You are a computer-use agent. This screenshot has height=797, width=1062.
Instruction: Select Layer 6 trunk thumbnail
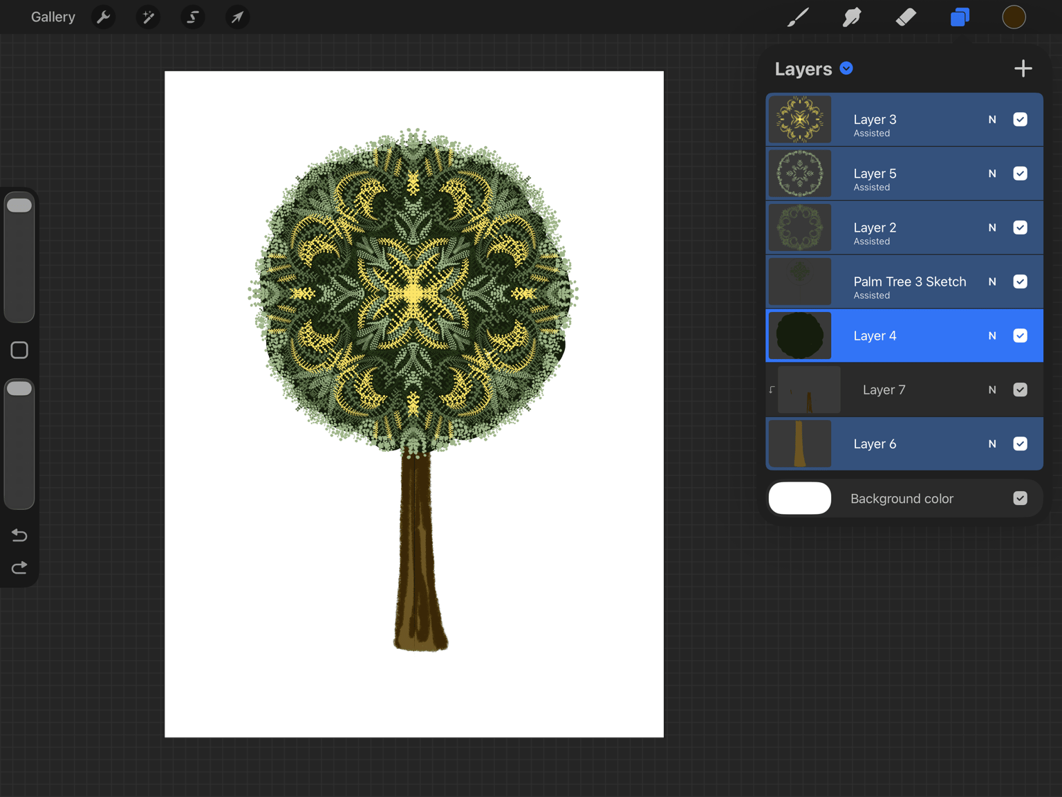[x=800, y=443]
